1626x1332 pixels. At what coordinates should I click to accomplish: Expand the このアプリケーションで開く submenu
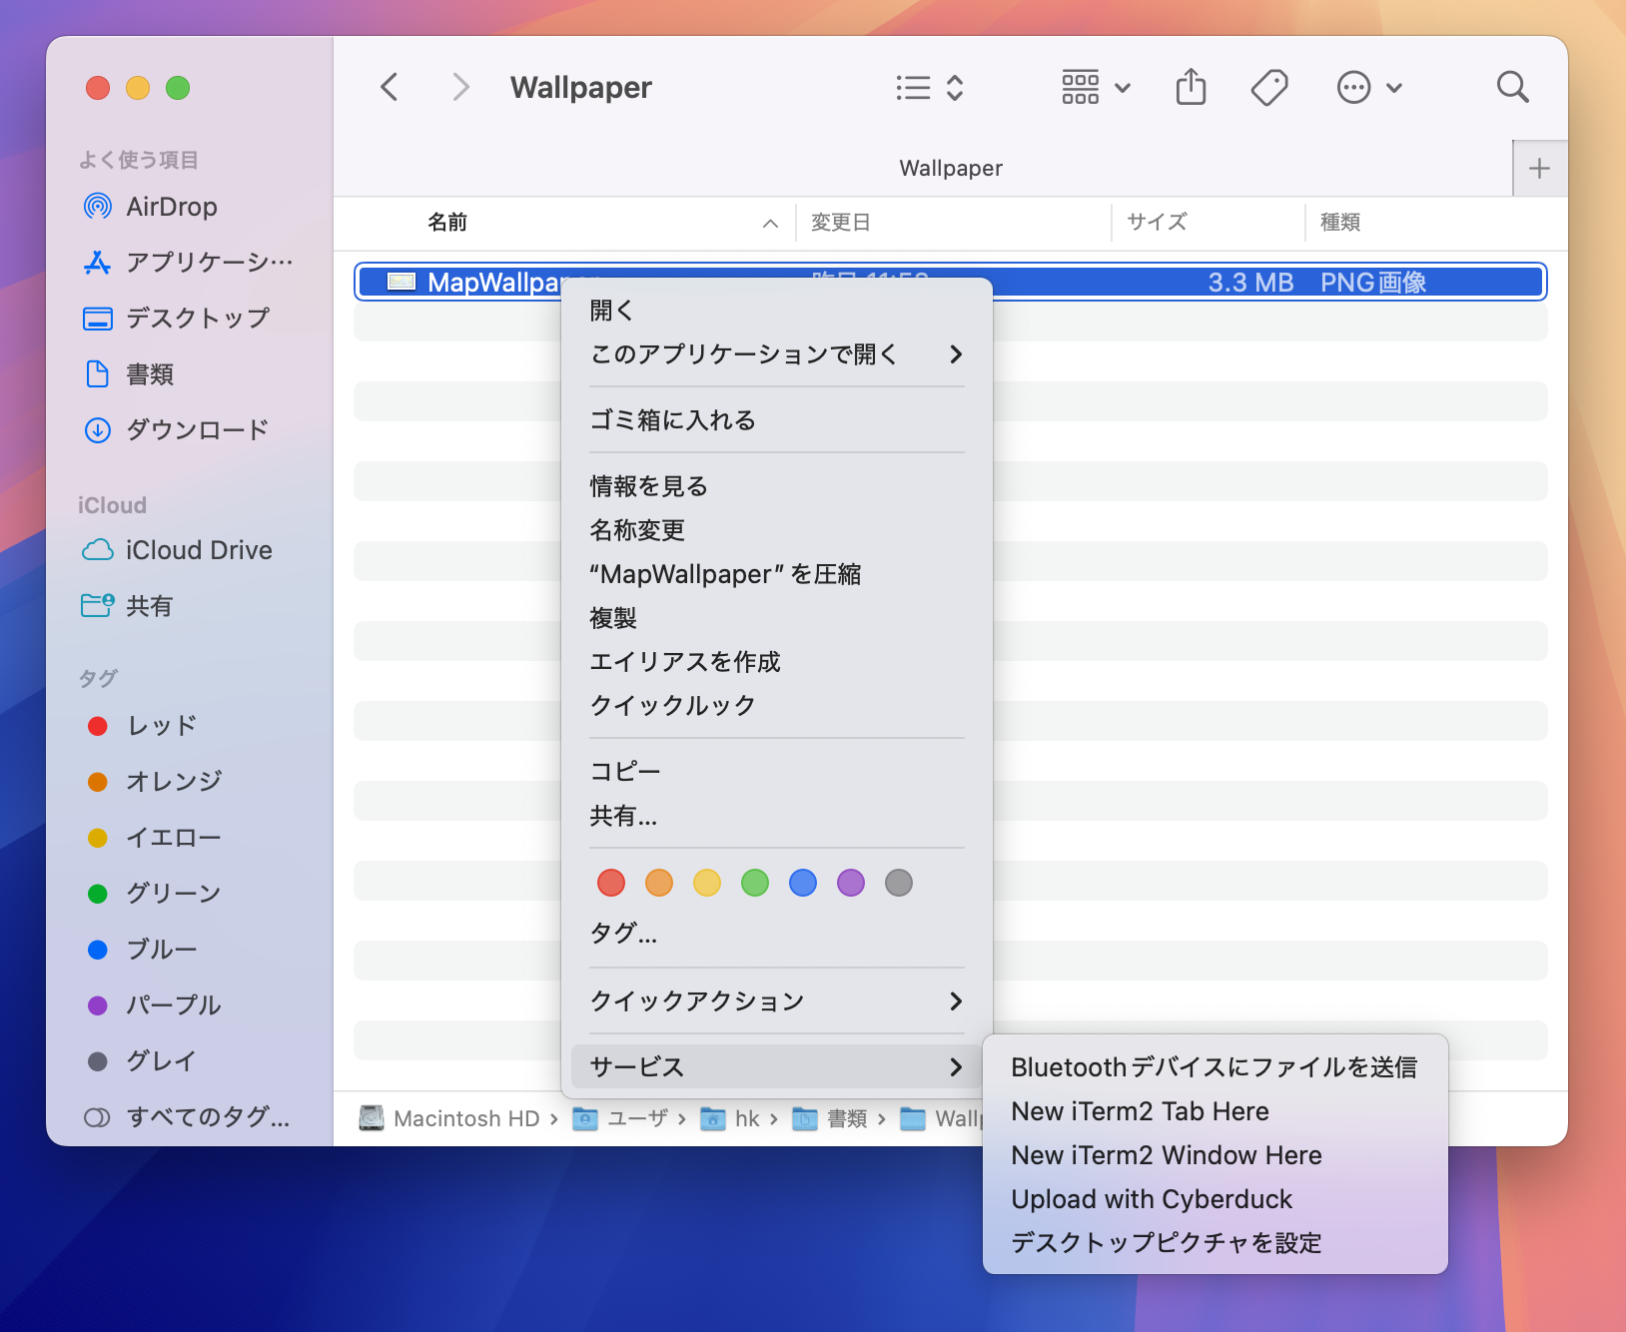click(743, 354)
